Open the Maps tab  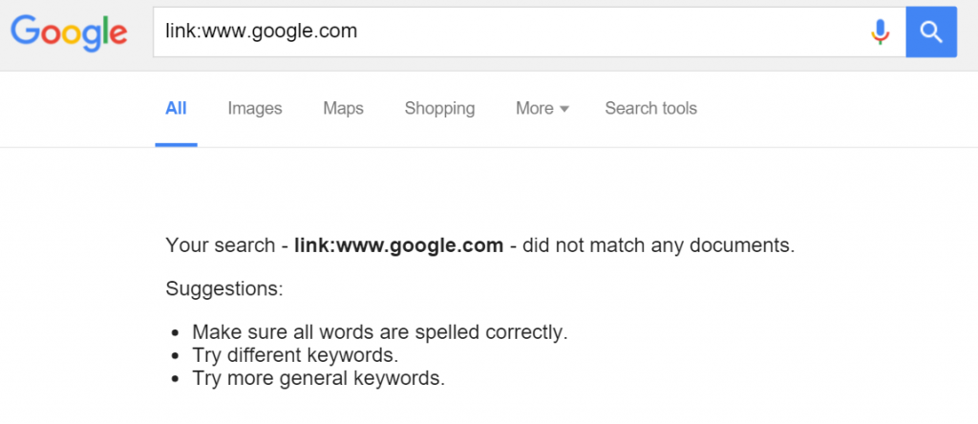pyautogui.click(x=343, y=109)
